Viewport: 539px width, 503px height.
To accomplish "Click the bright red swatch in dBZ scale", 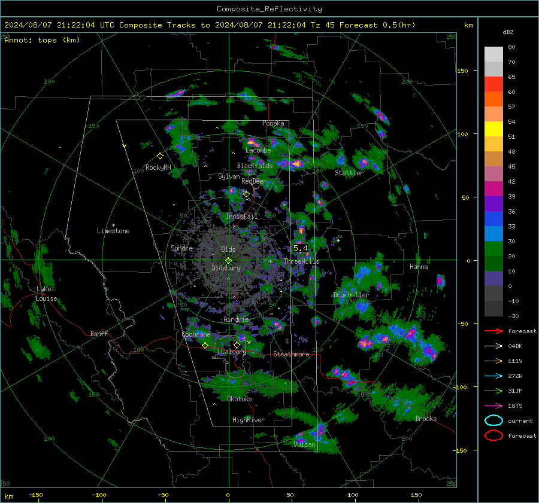I will pyautogui.click(x=493, y=84).
